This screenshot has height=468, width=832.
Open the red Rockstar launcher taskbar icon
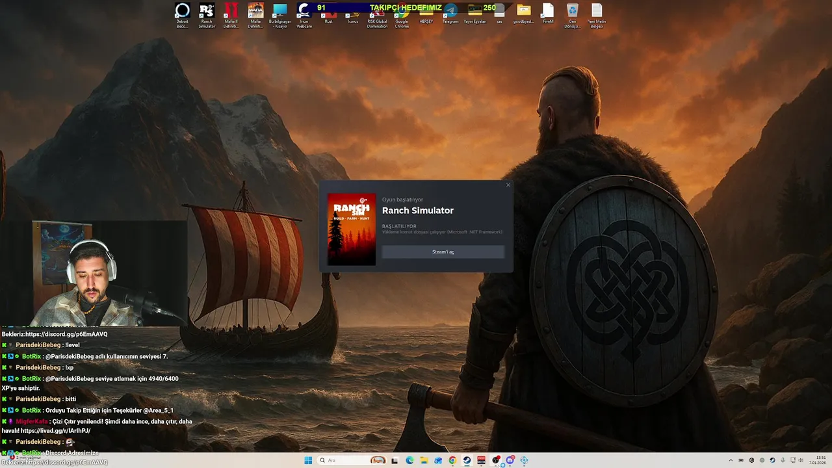coord(481,460)
